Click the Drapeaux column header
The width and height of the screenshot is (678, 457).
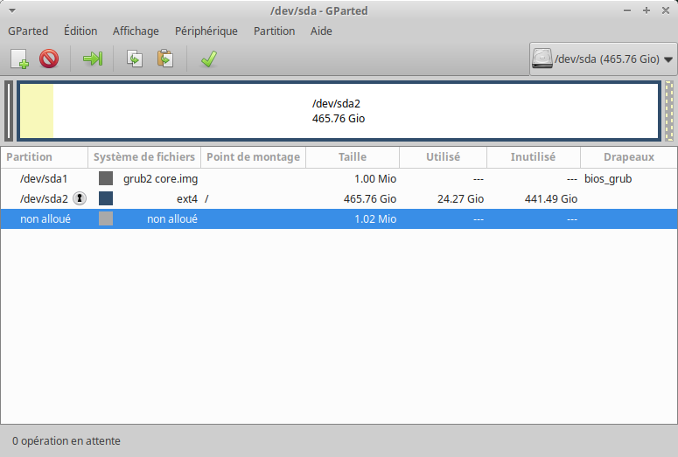point(629,156)
